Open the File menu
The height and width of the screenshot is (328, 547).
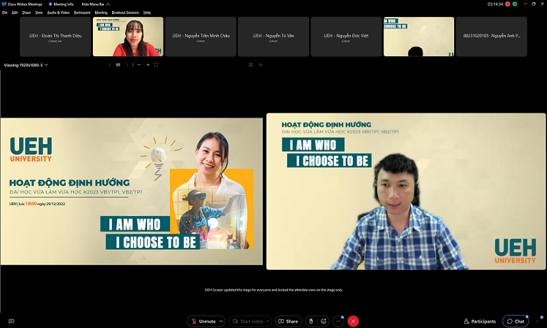pos(5,12)
